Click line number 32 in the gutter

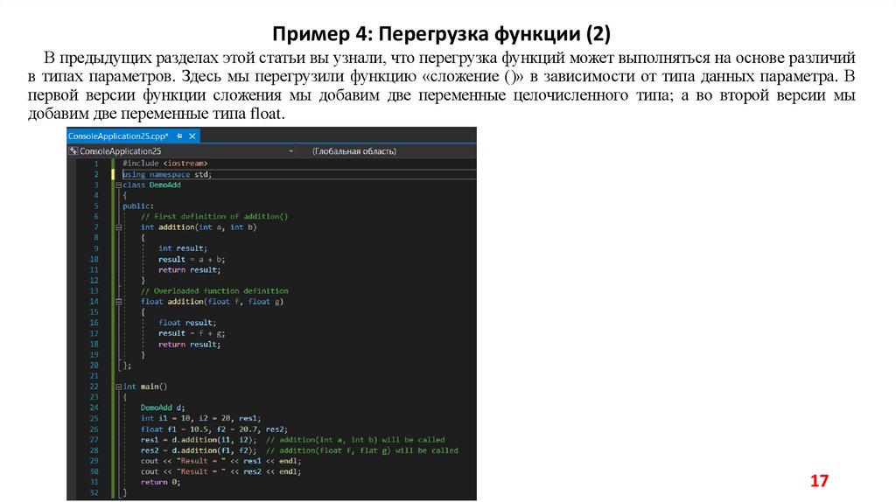click(94, 492)
